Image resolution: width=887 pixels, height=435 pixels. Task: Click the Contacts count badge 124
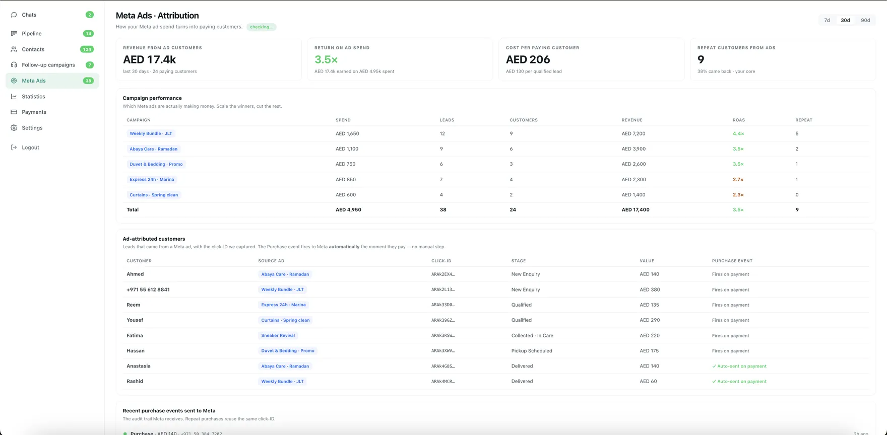(x=87, y=49)
